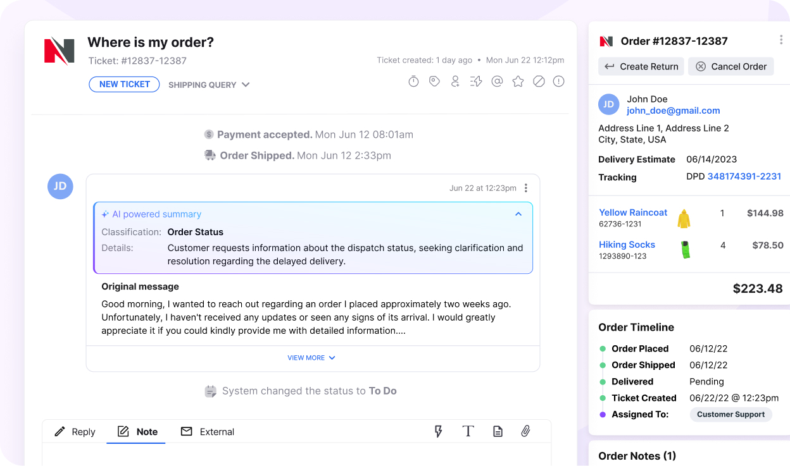Mark the ticket as spam
The image size is (790, 466).
pyautogui.click(x=539, y=81)
